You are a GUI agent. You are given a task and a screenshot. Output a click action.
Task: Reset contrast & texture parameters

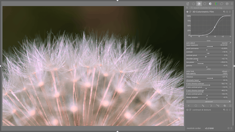227,110
